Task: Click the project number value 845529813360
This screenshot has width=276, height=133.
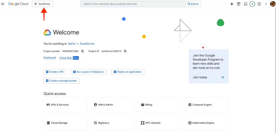Action: point(70,51)
